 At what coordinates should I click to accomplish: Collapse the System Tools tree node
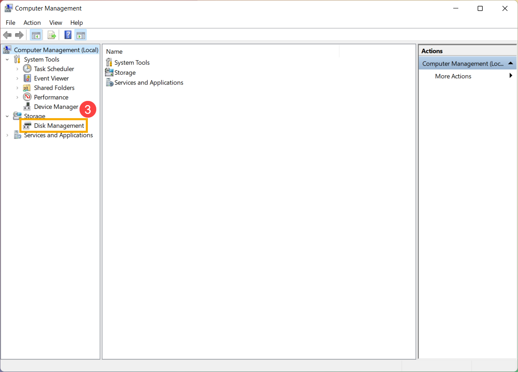point(7,60)
